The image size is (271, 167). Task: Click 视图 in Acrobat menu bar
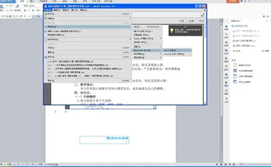(x=65, y=10)
